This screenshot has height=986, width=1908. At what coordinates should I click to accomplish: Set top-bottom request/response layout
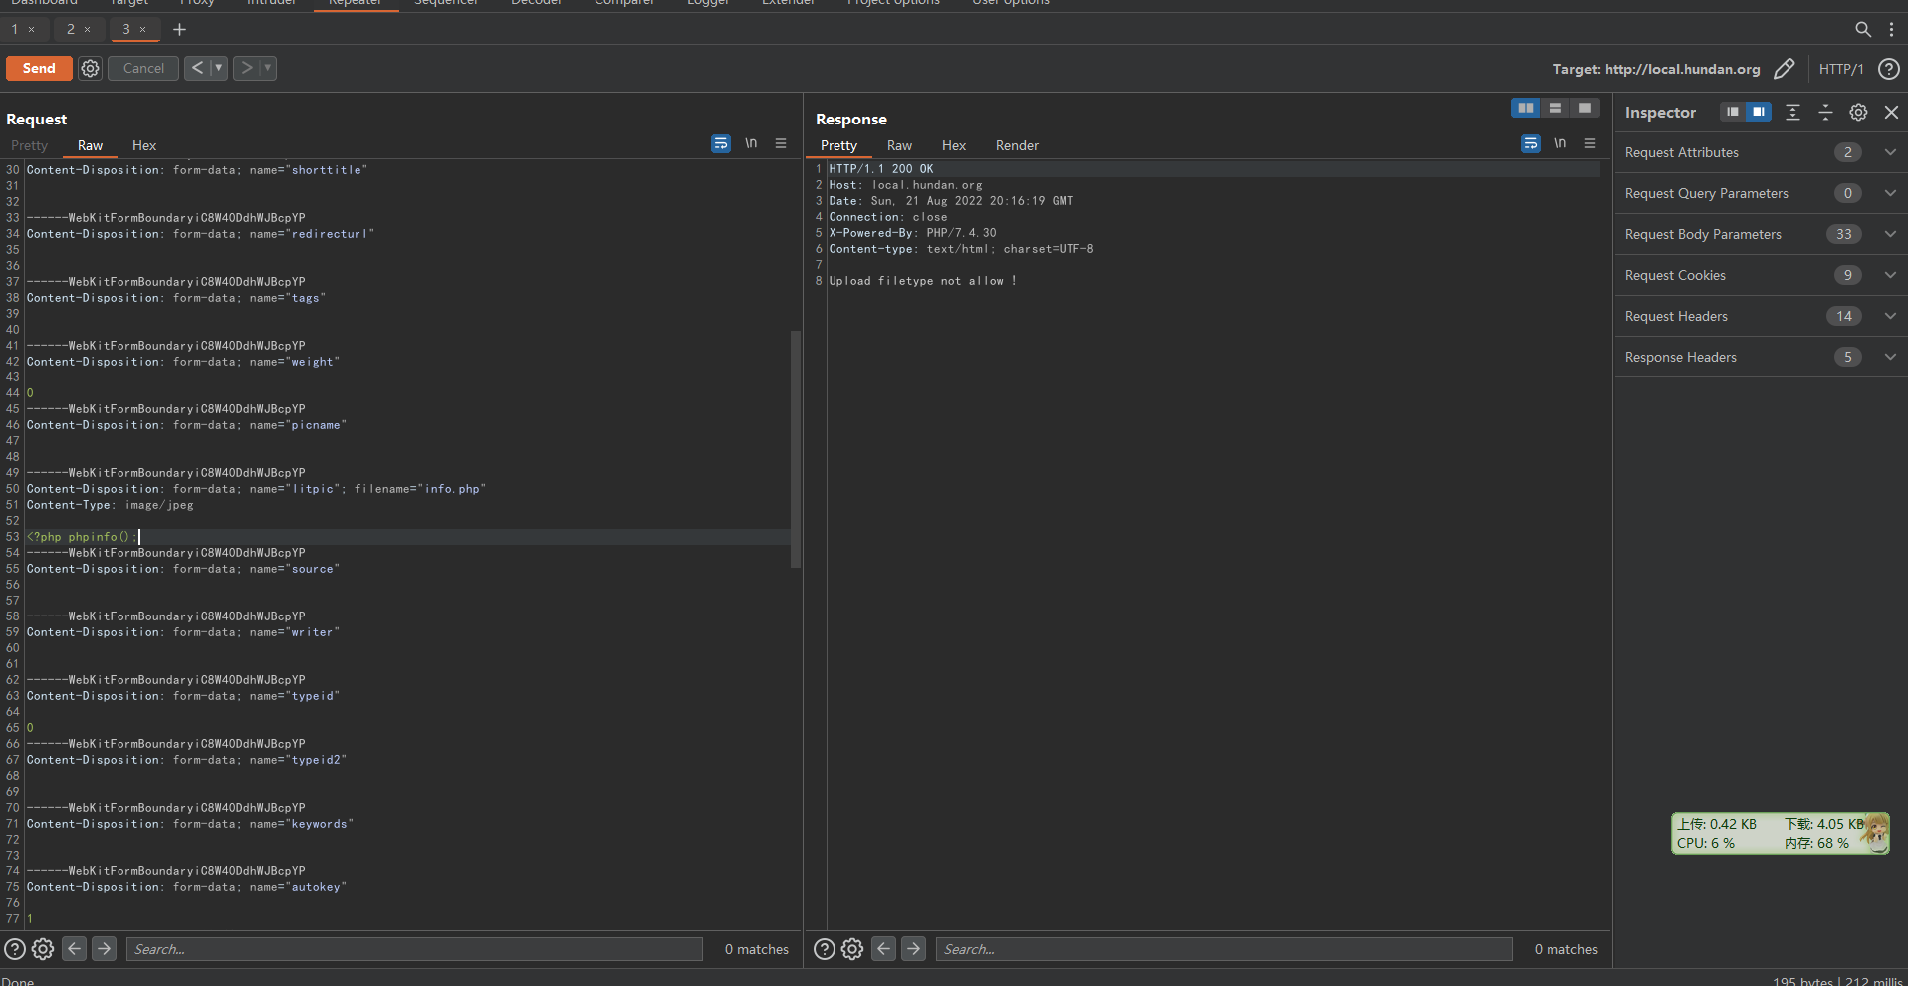tap(1555, 108)
